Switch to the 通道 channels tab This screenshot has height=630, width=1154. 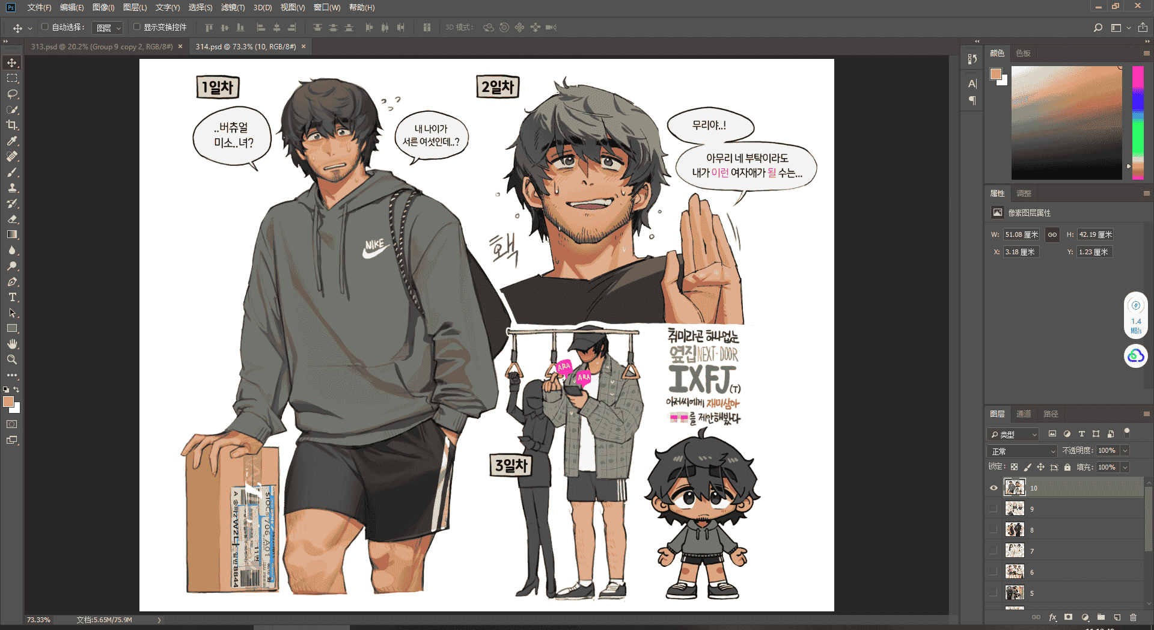(x=1024, y=414)
